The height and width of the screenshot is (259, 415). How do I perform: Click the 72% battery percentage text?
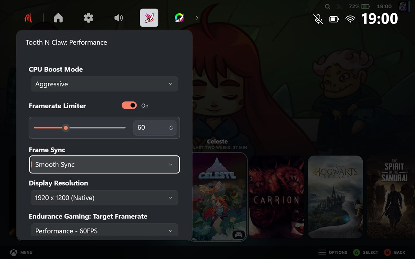pos(354,6)
